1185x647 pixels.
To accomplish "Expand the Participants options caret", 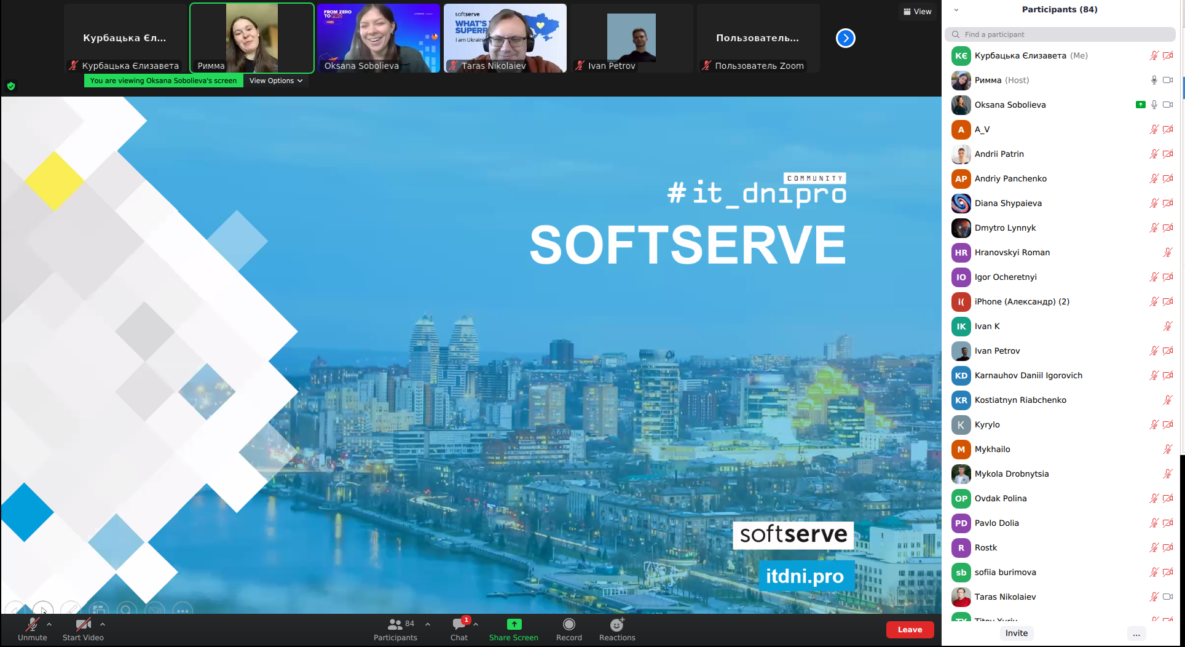I will 428,624.
